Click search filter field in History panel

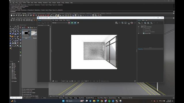tap(43, 25)
